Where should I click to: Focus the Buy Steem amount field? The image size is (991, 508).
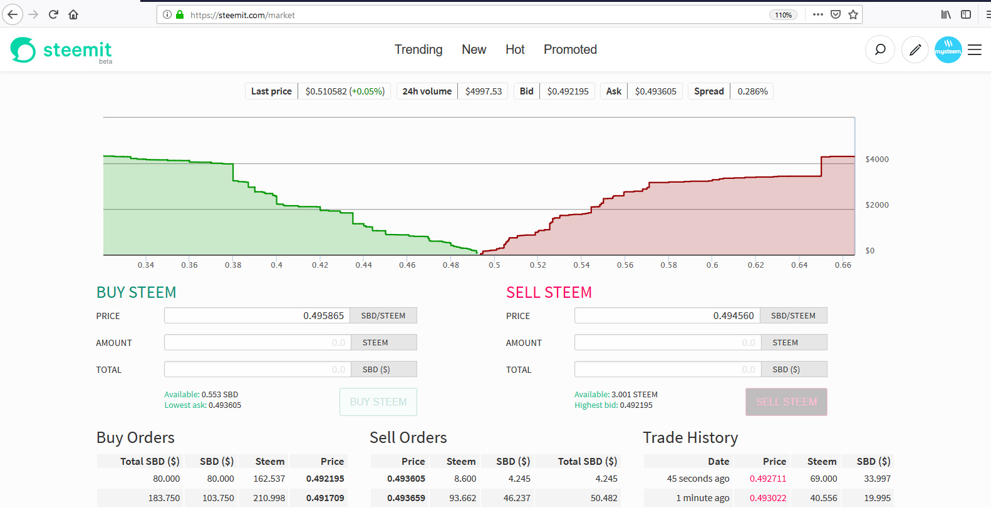pos(257,343)
